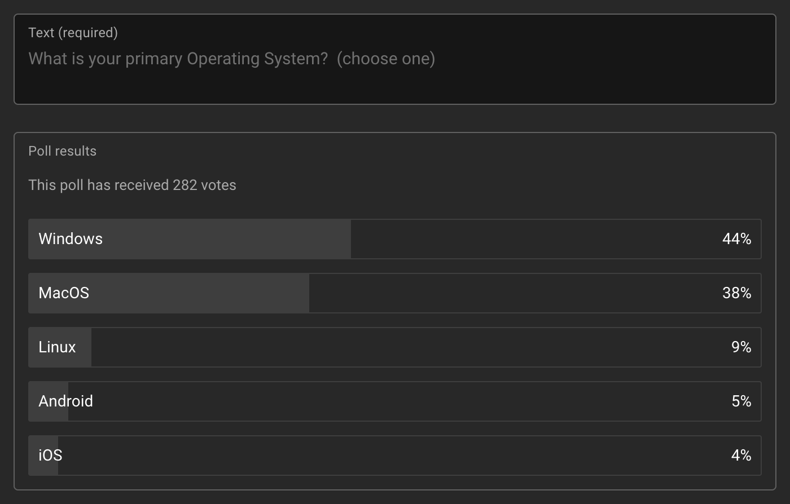Click the 9% percentage for Linux
Screen dimensions: 790x504
point(741,347)
